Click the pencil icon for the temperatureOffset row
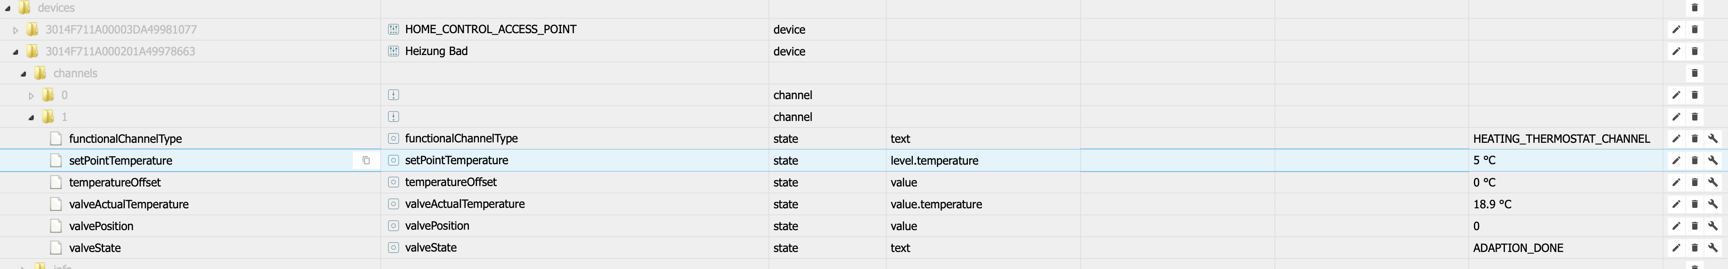This screenshot has height=269, width=1728. click(1676, 183)
